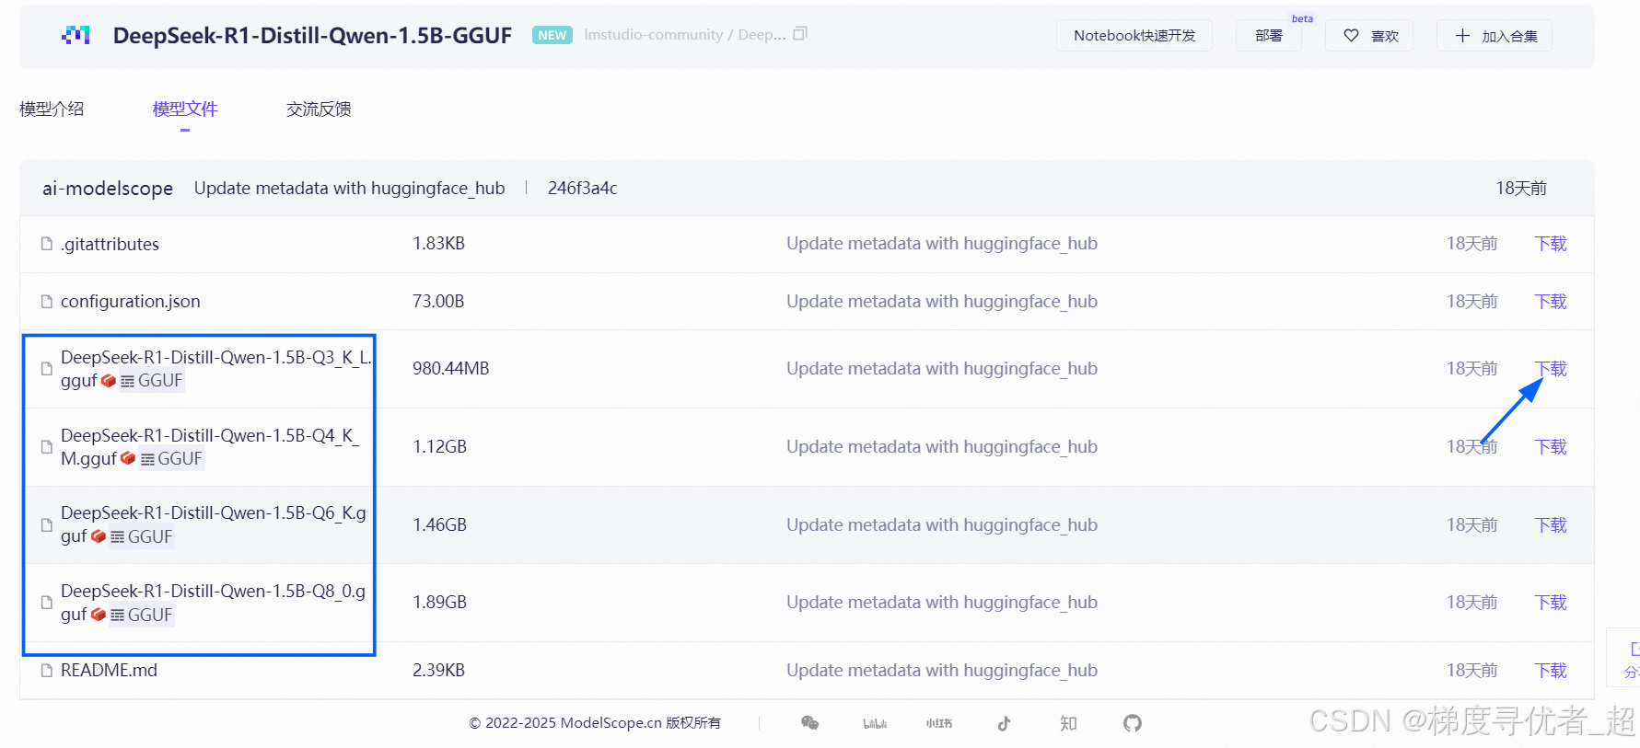
Task: Open the DeepSeek-R1-Distill-Qwen-1.5B-Q3_K_L.gguf file name
Action: (216, 368)
